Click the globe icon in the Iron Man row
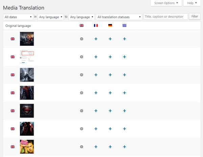Screen dimensions: 203x157 [x=81, y=129]
